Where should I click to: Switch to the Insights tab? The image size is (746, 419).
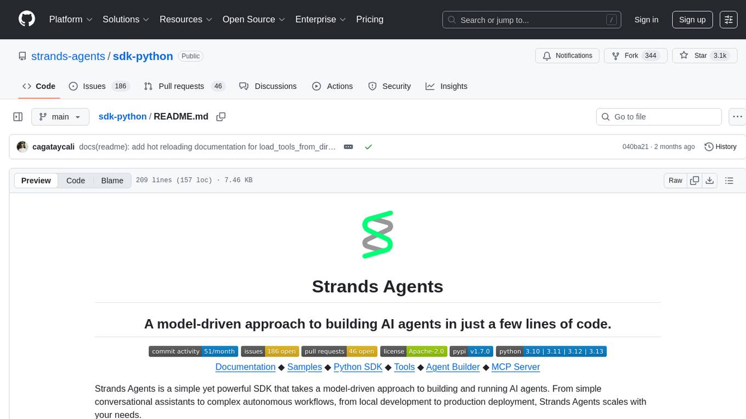(447, 86)
